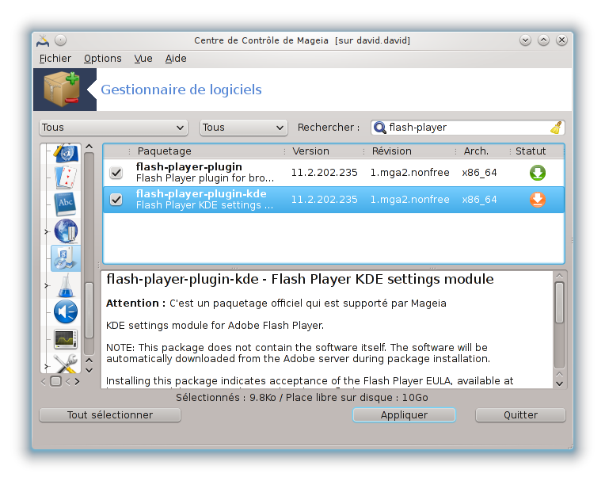Expand the globe network category tree node
The image size is (605, 481).
click(46, 231)
